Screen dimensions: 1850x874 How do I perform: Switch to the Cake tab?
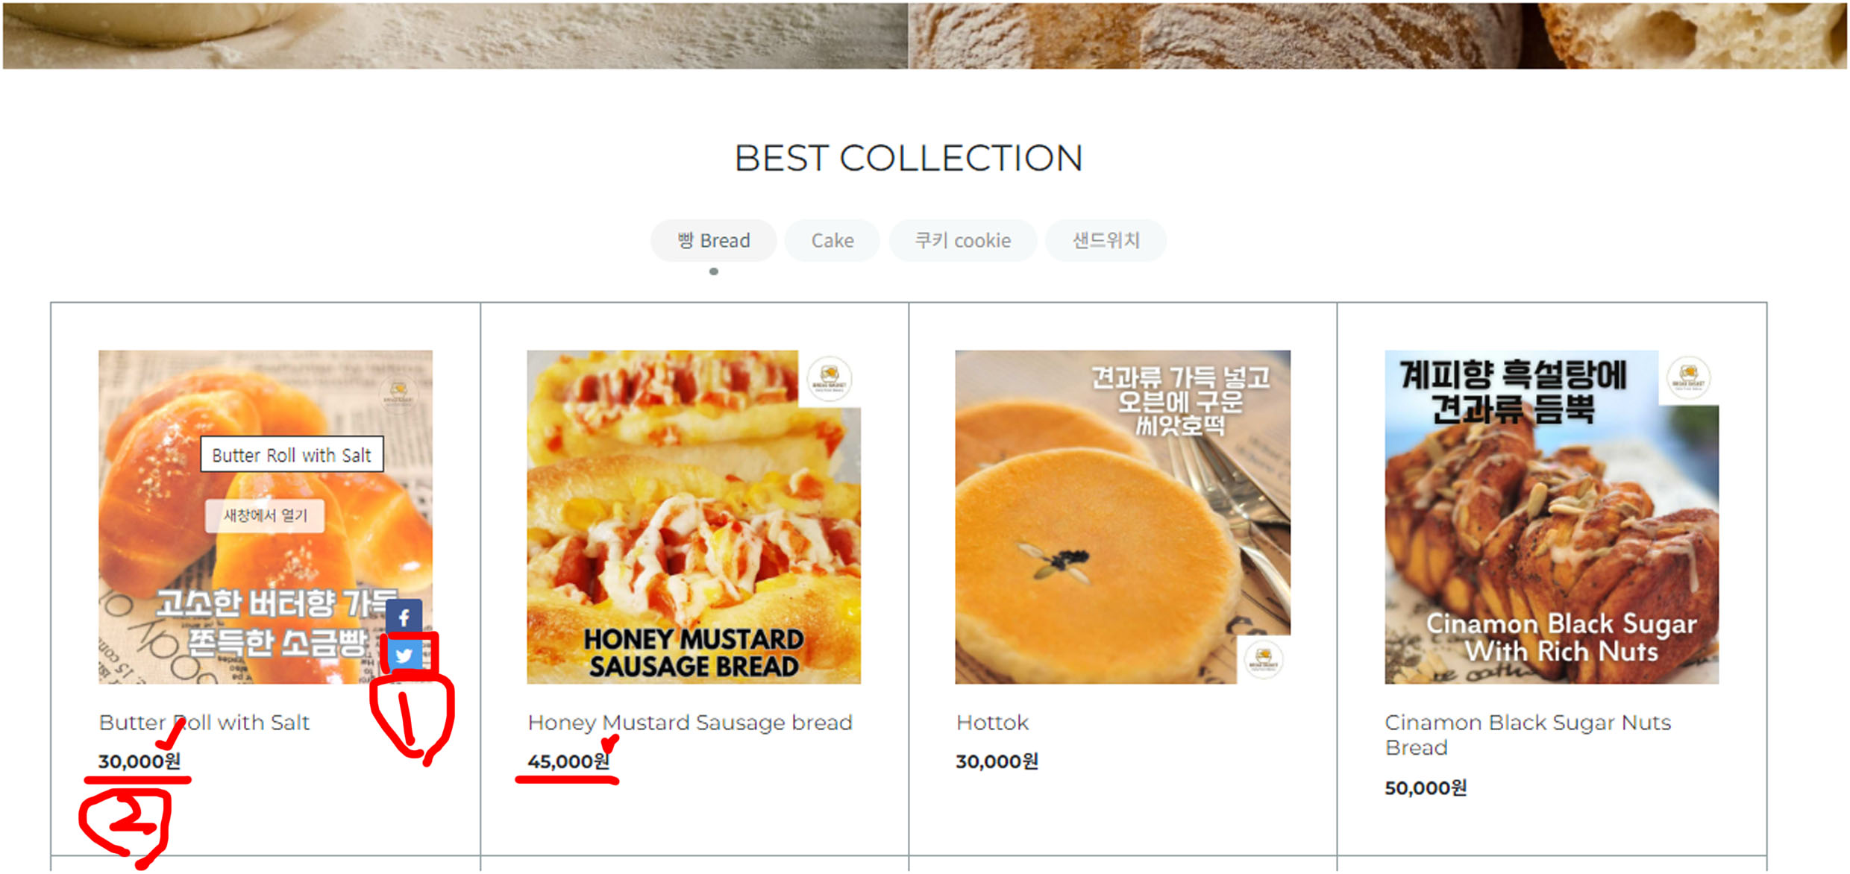[832, 241]
